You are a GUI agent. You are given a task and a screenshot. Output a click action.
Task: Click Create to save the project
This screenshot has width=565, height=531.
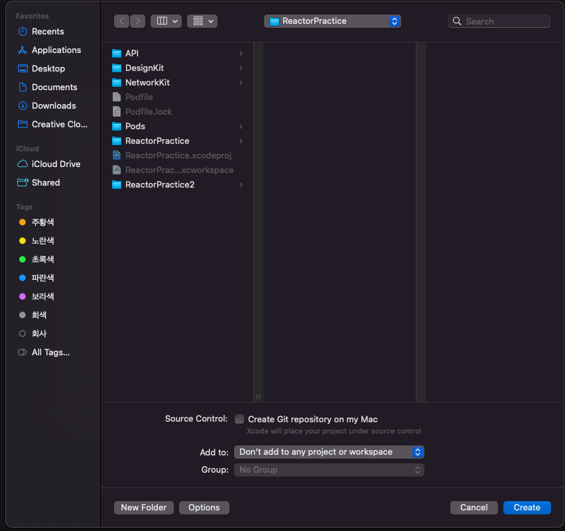coord(527,508)
